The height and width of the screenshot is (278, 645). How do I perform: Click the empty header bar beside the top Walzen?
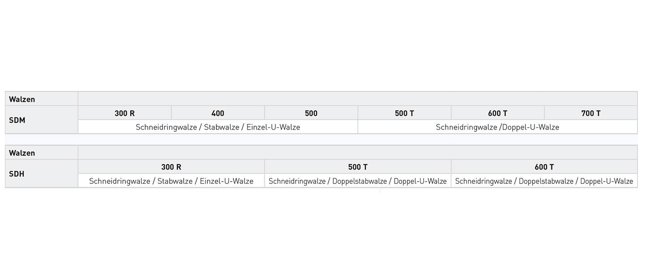[358, 99]
